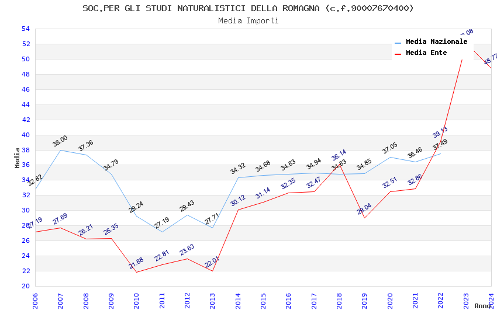
Task: Select the 37.49 data label
Action: [x=440, y=145]
